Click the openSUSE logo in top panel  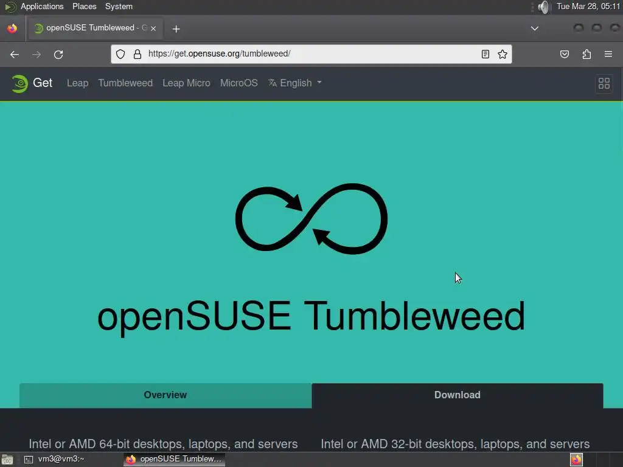point(10,7)
